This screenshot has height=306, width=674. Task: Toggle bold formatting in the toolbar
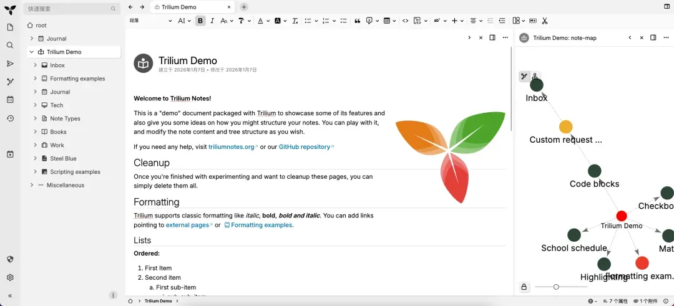[200, 21]
